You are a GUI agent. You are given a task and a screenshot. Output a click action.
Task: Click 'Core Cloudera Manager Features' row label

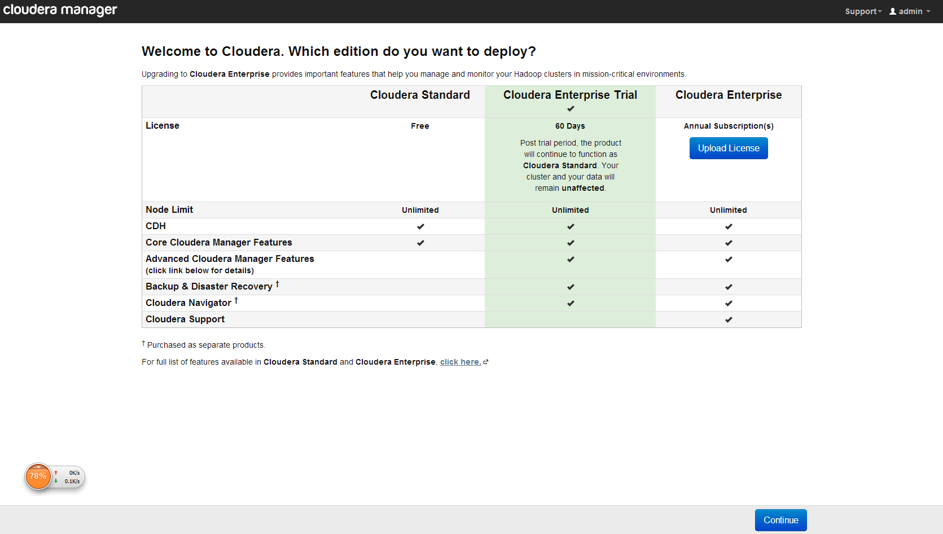pos(219,242)
